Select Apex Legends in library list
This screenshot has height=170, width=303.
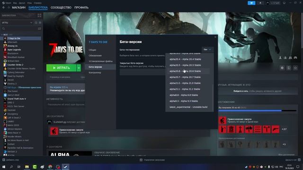point(14,50)
